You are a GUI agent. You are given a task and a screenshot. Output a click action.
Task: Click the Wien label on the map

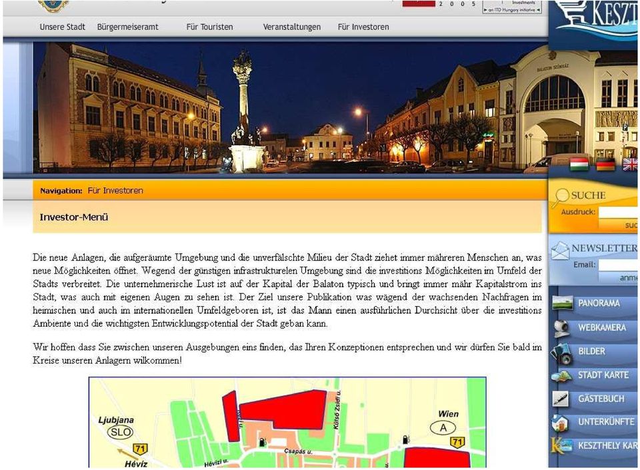(448, 414)
